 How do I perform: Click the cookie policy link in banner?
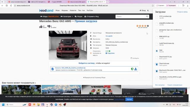pos(119,99)
